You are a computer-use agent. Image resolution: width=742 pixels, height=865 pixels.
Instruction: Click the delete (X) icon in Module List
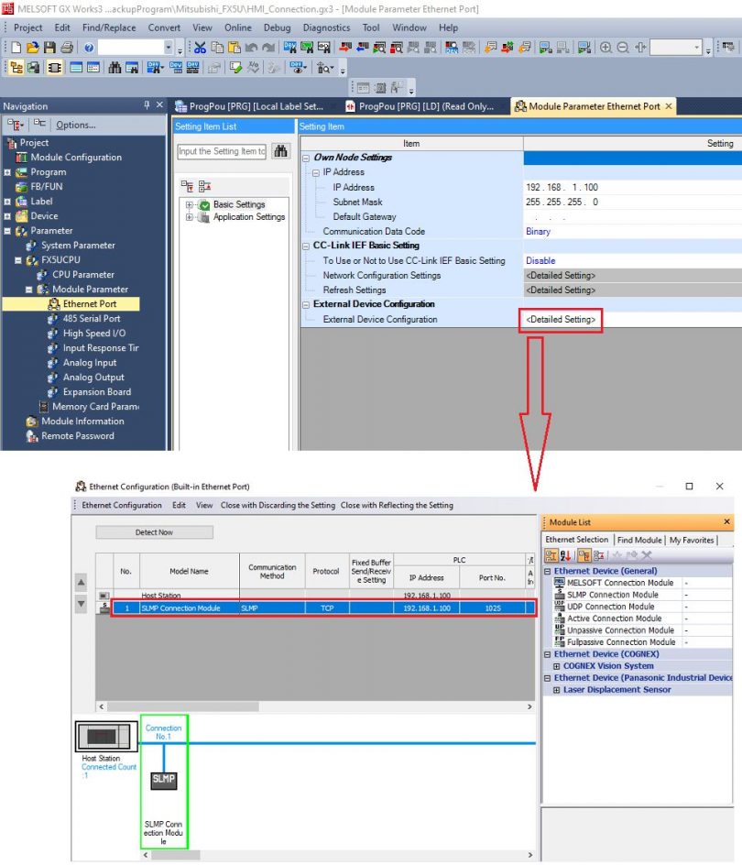click(645, 555)
